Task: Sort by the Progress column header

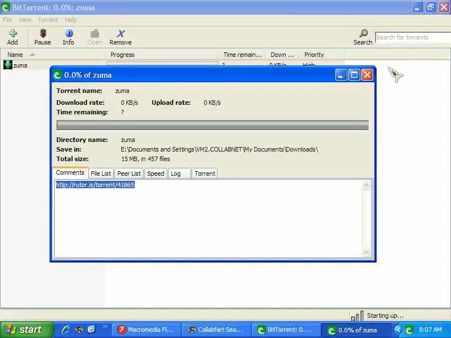Action: pos(162,55)
